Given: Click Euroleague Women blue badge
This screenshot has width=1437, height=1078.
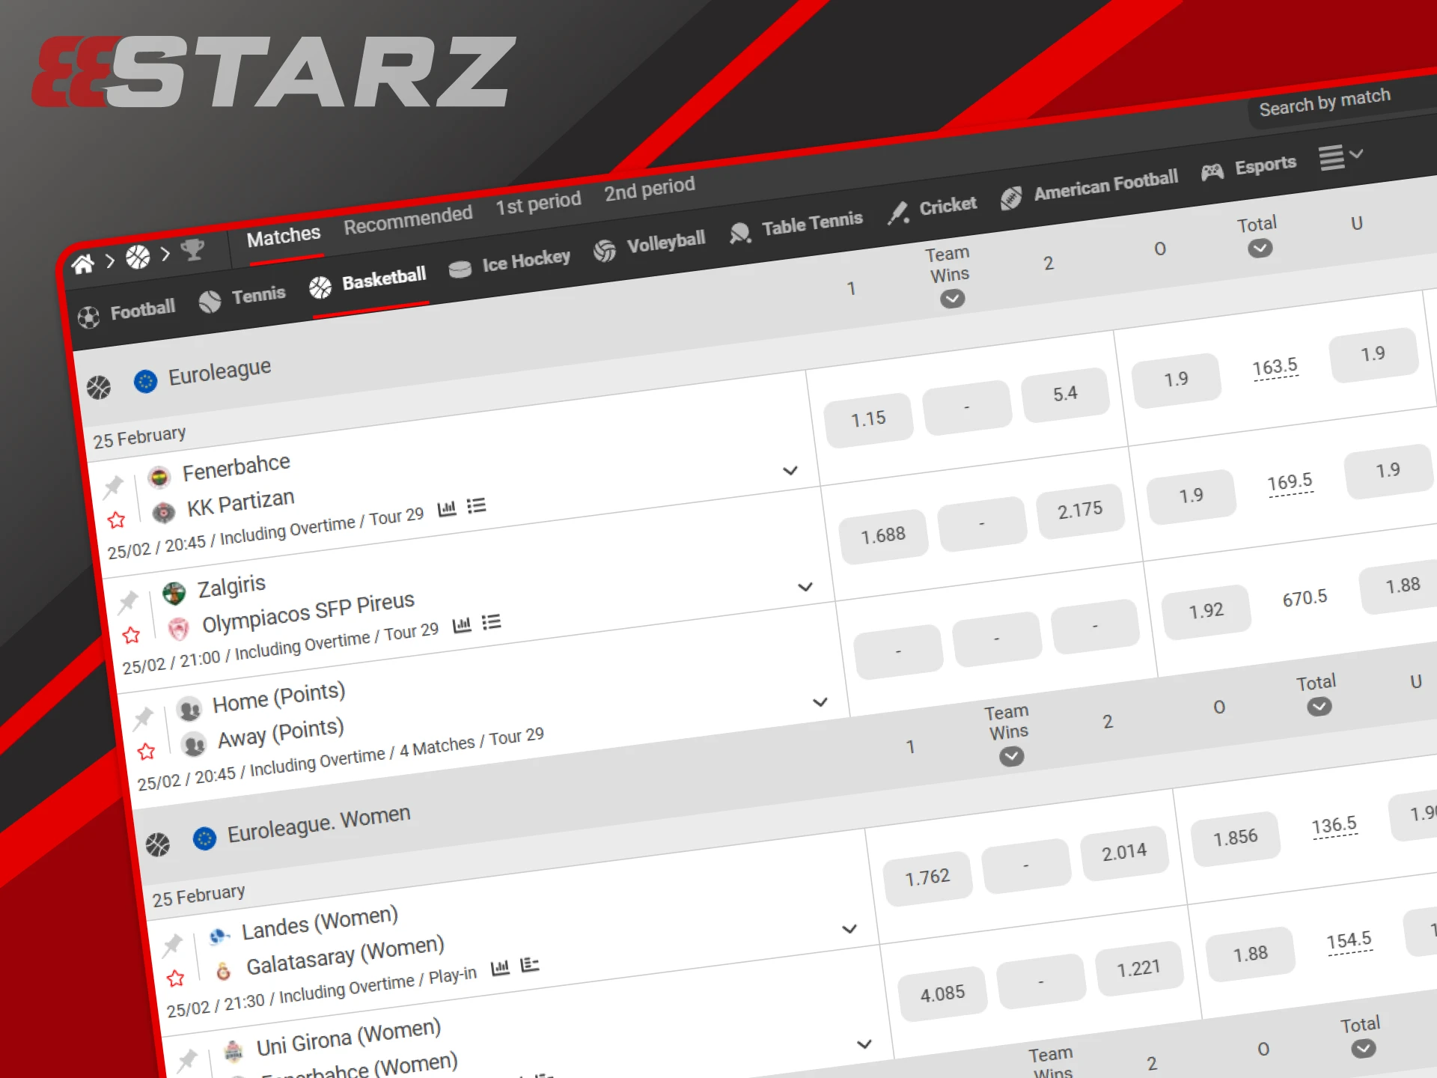Looking at the screenshot, I should [204, 838].
